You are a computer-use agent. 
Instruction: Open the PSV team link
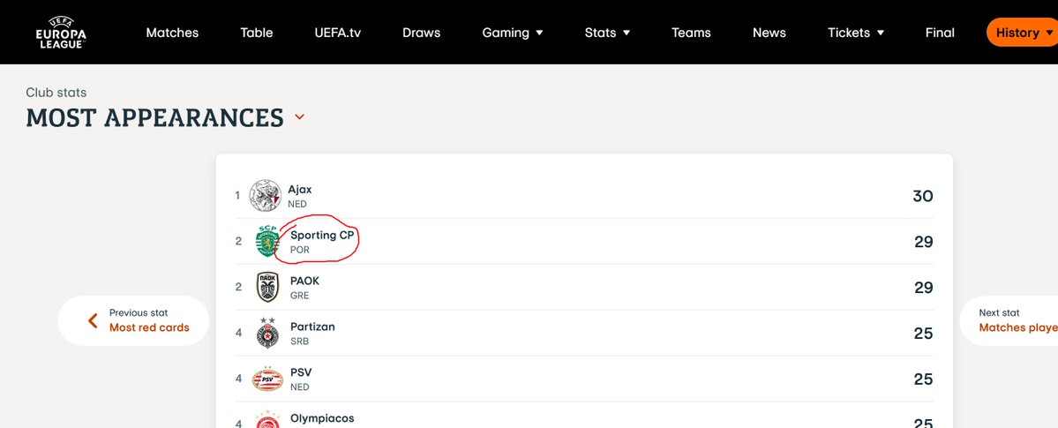(x=301, y=372)
